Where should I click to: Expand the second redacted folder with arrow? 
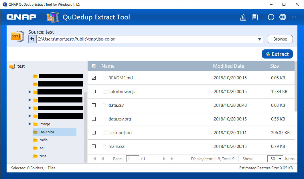click(30, 100)
